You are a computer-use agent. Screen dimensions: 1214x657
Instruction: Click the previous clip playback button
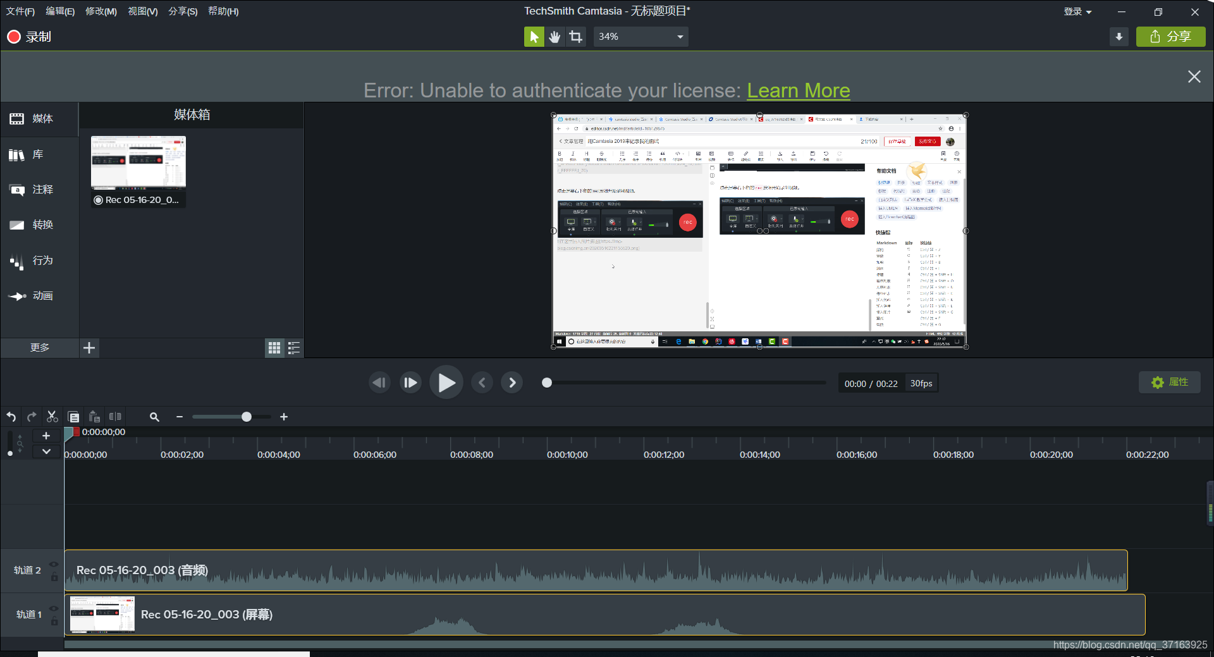[x=379, y=383]
